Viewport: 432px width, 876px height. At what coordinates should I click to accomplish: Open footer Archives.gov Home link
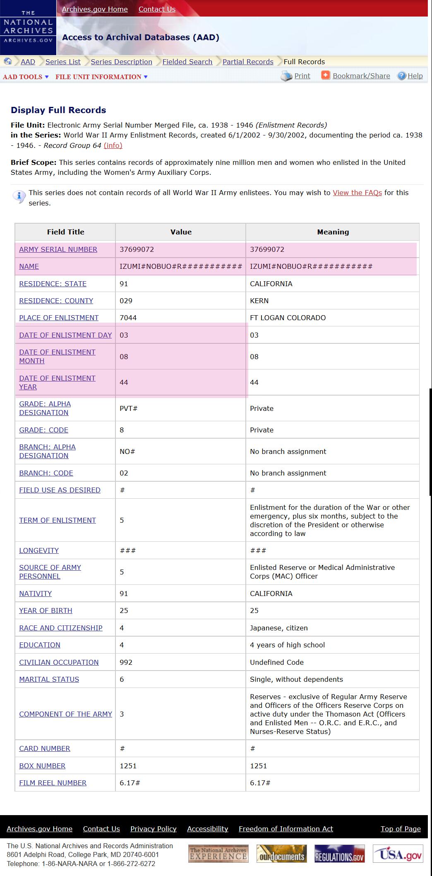tap(39, 829)
